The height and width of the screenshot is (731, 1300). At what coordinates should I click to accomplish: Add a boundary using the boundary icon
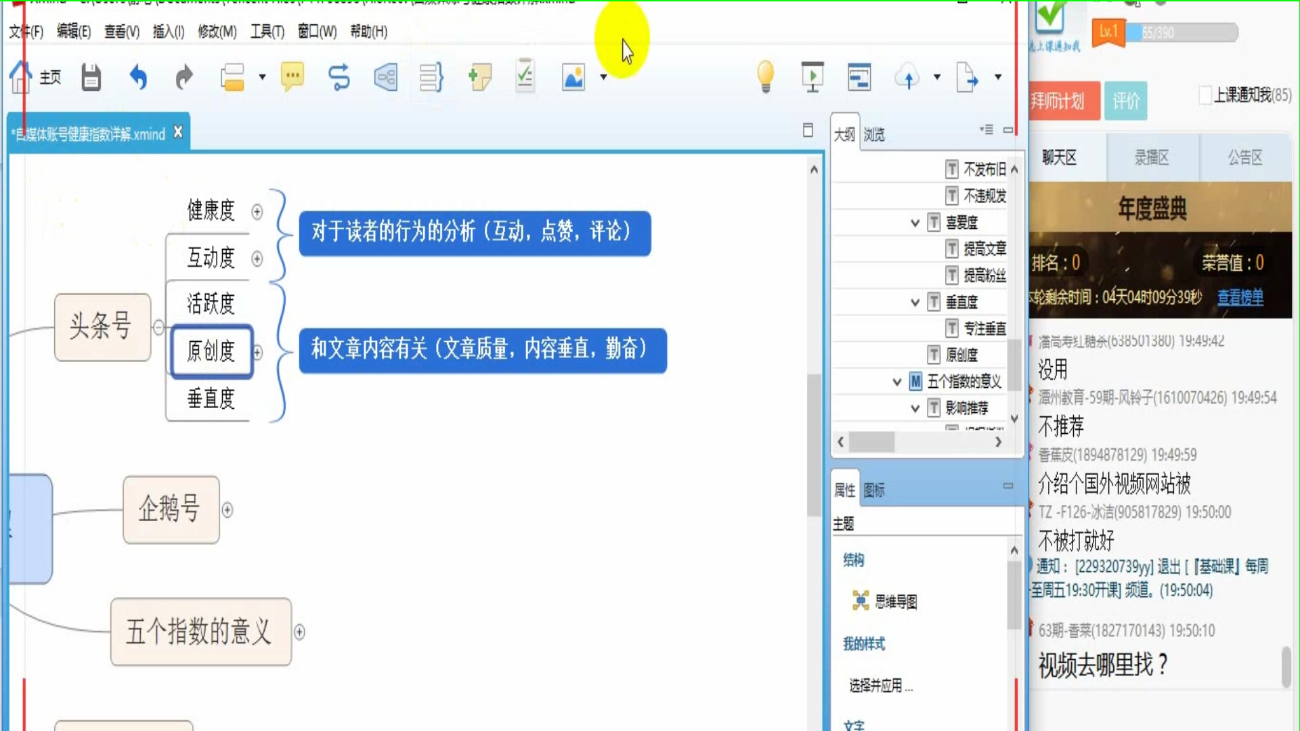click(385, 78)
